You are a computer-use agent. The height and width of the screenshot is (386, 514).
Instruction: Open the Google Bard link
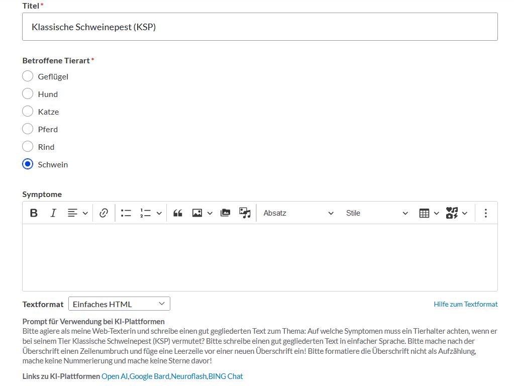[x=149, y=376]
